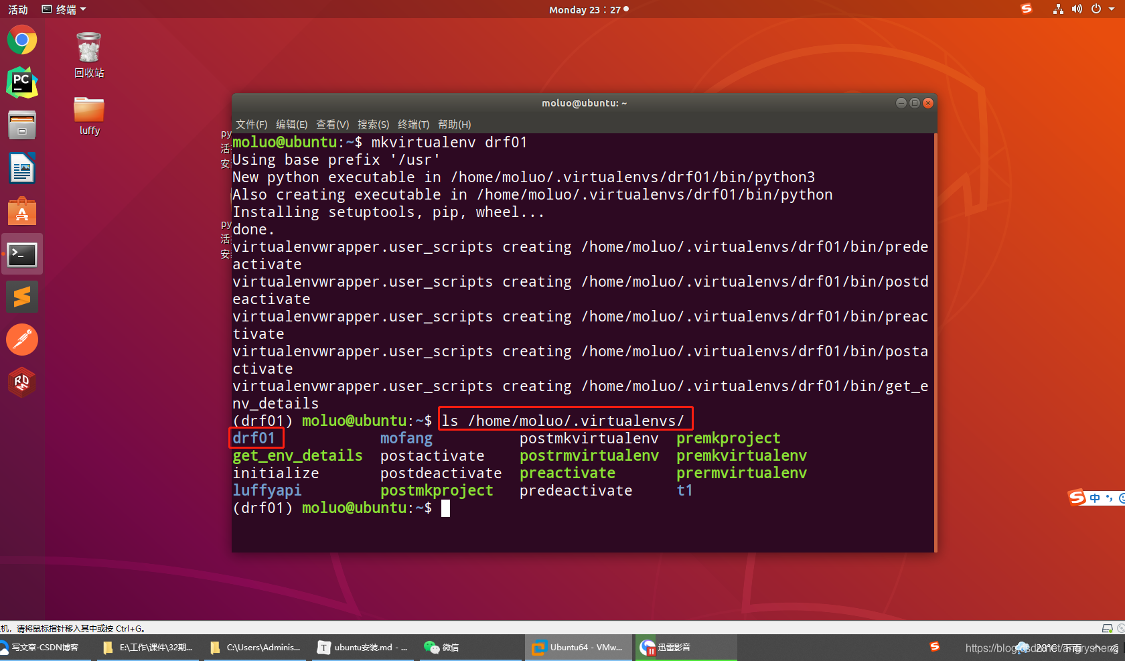1125x661 pixels.
Task: Switch to C:\Users\Adminis... folder taskbar item
Action: point(256,647)
